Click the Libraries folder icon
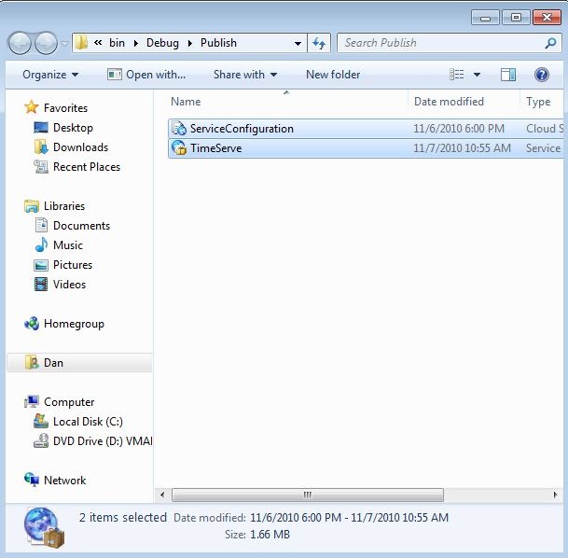Screen dimensions: 568x558 pos(32,206)
